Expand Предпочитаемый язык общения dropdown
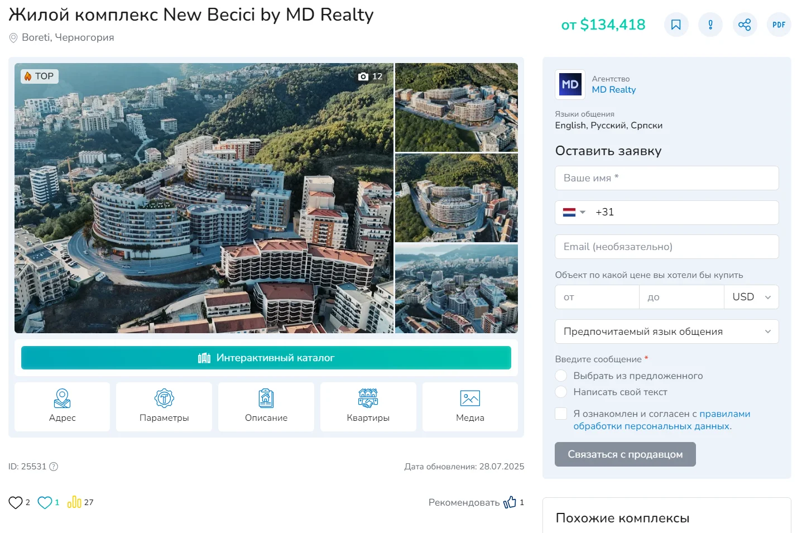The image size is (802, 533). [x=666, y=332]
